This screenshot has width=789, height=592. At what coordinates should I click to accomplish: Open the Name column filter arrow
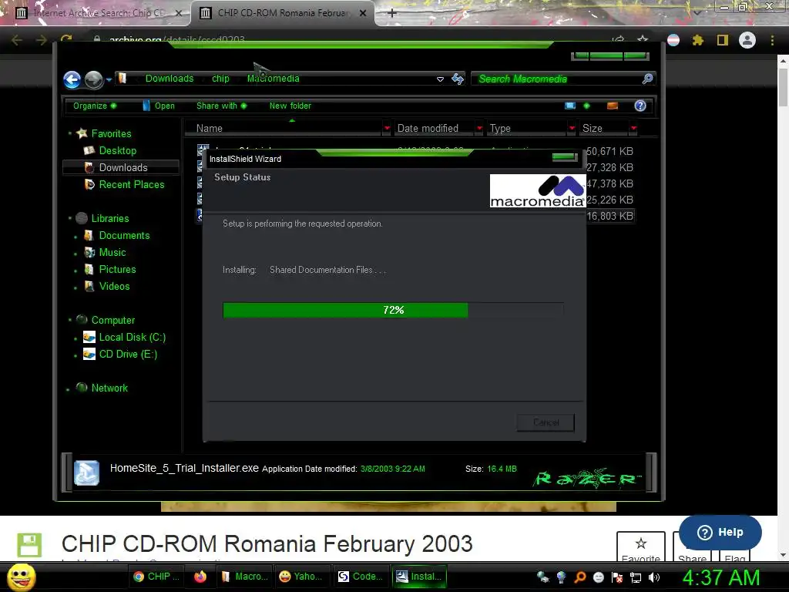pyautogui.click(x=387, y=129)
